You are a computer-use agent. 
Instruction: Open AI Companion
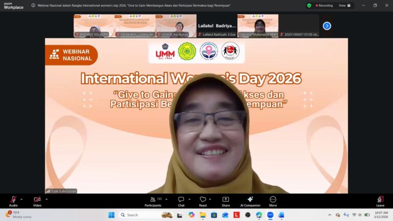point(250,201)
